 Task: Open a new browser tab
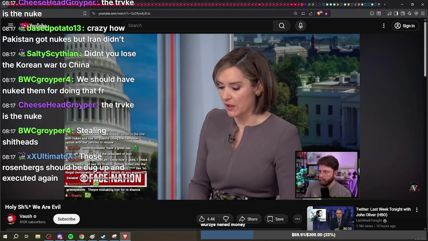(x=385, y=4)
